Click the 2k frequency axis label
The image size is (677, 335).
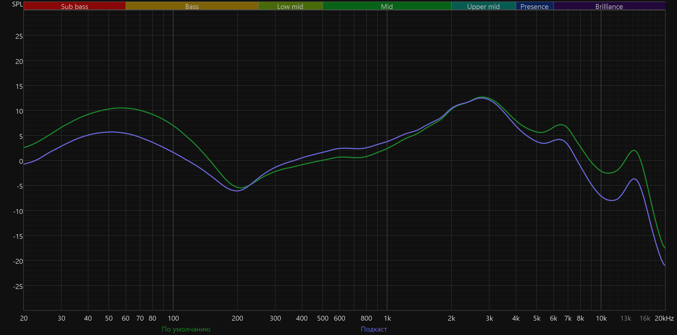(x=451, y=318)
